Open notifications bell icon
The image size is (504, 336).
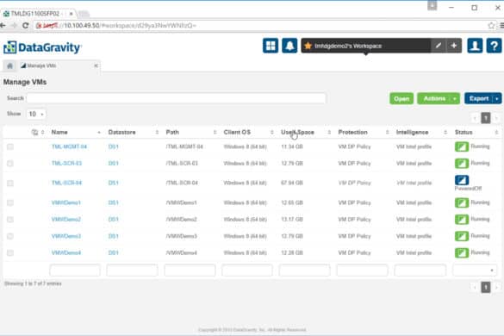[x=289, y=46]
